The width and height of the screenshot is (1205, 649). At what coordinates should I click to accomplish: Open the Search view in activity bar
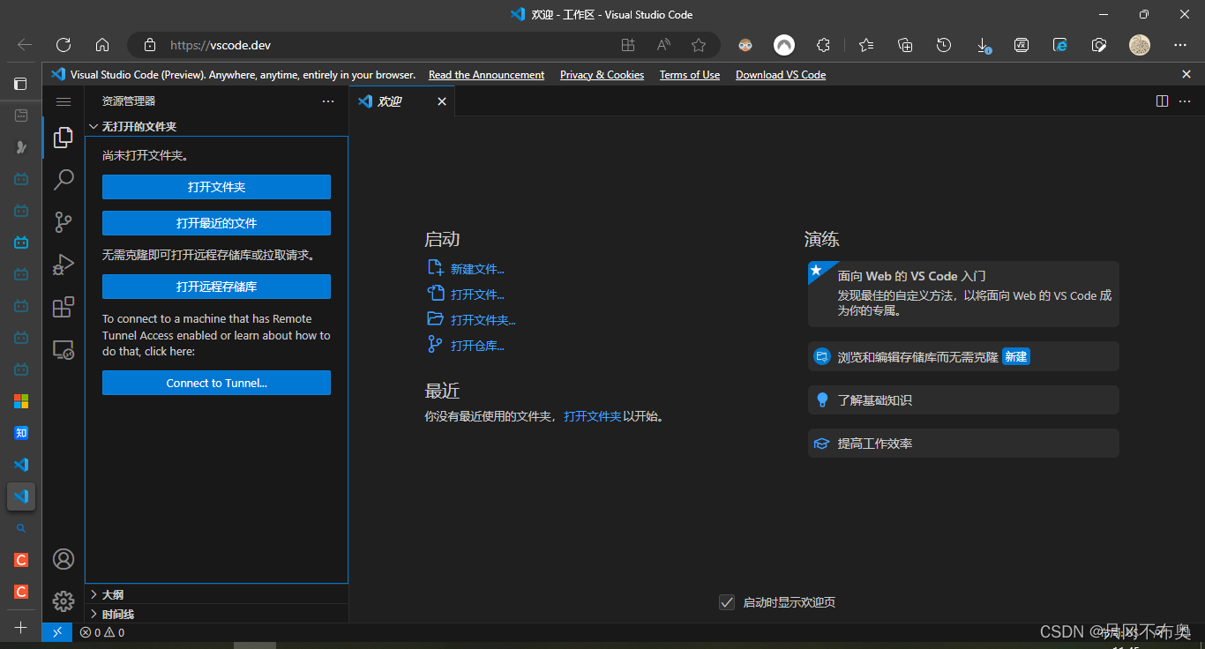[64, 180]
